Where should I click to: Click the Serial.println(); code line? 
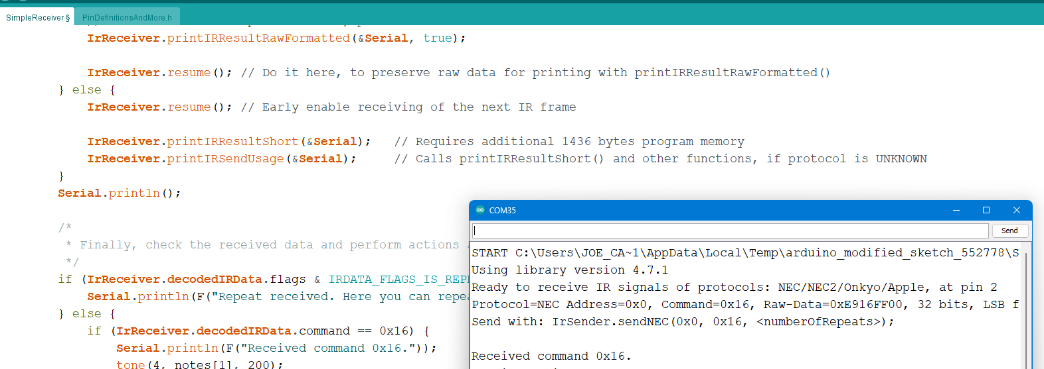click(x=119, y=193)
